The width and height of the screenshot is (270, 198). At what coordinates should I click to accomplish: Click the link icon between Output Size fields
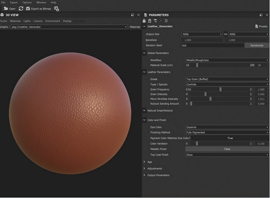point(226,34)
